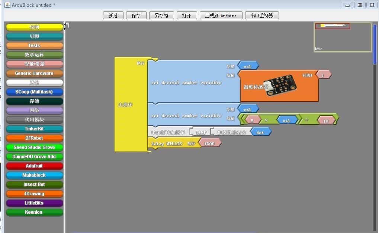Select the Generic Hardware category
Viewport: 379px width, 233px height.
[x=34, y=73]
